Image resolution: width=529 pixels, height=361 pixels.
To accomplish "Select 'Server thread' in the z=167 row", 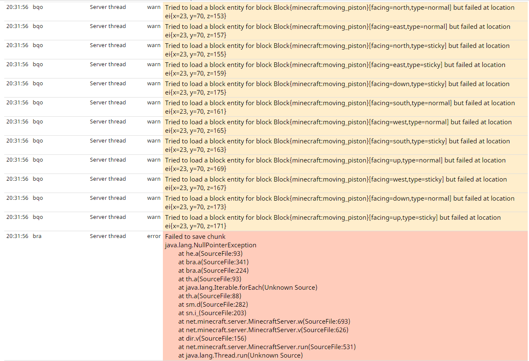I will pyautogui.click(x=108, y=179).
